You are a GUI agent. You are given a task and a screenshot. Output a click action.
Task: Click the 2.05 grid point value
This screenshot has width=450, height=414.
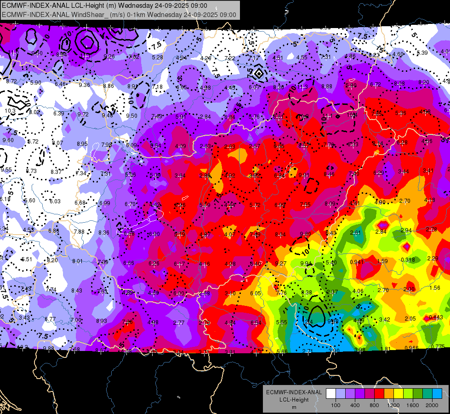[x=410, y=318]
